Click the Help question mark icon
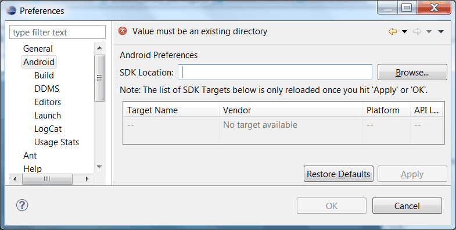456x230 pixels. [22, 205]
